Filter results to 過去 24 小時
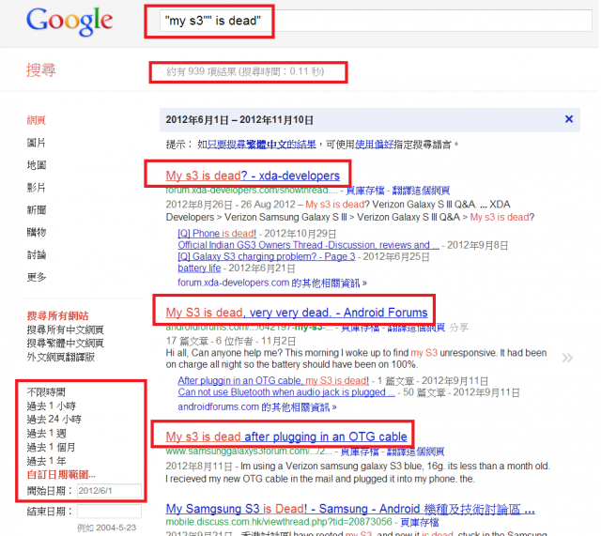The height and width of the screenshot is (536, 601). click(54, 420)
